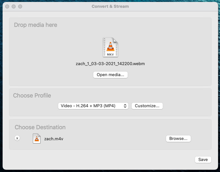Click the Customize... button
The height and width of the screenshot is (172, 220).
coord(147,106)
